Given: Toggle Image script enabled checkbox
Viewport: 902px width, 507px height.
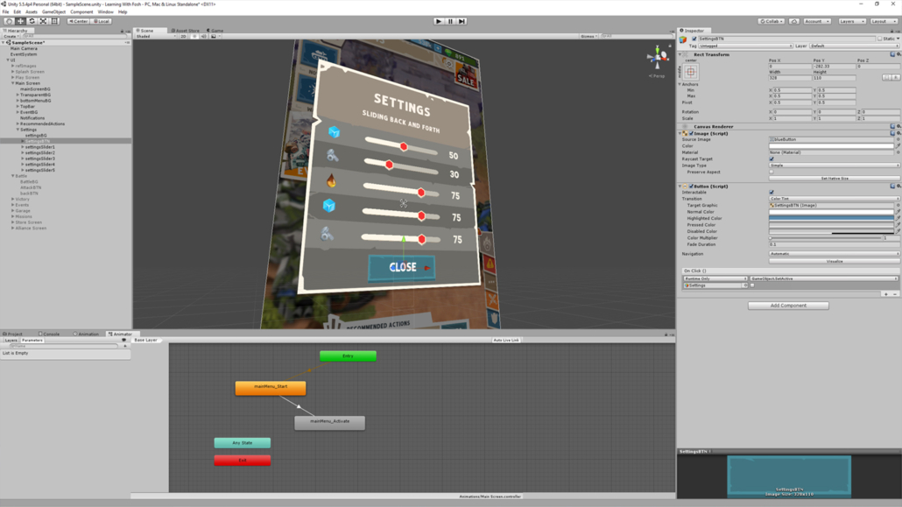Looking at the screenshot, I should pos(692,133).
